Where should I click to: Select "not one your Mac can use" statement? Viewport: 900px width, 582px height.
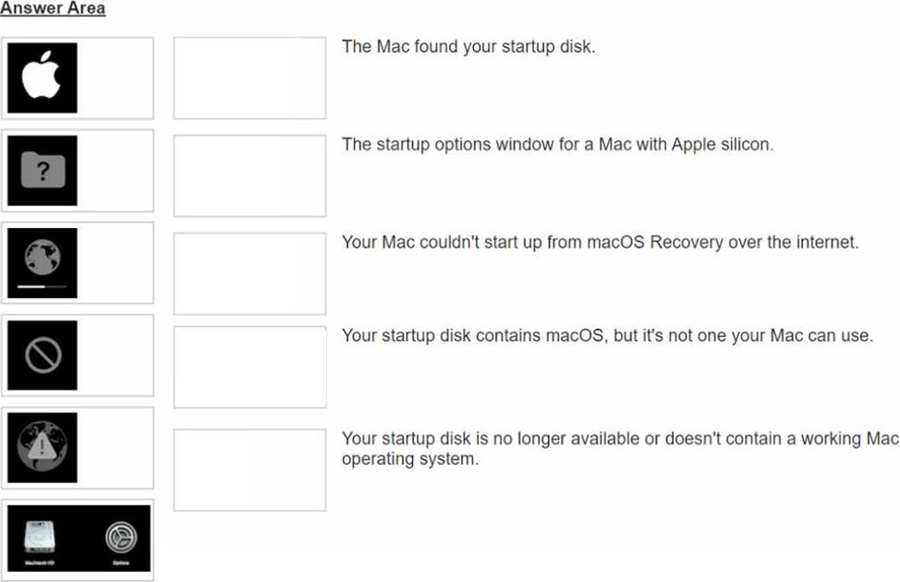click(x=606, y=335)
